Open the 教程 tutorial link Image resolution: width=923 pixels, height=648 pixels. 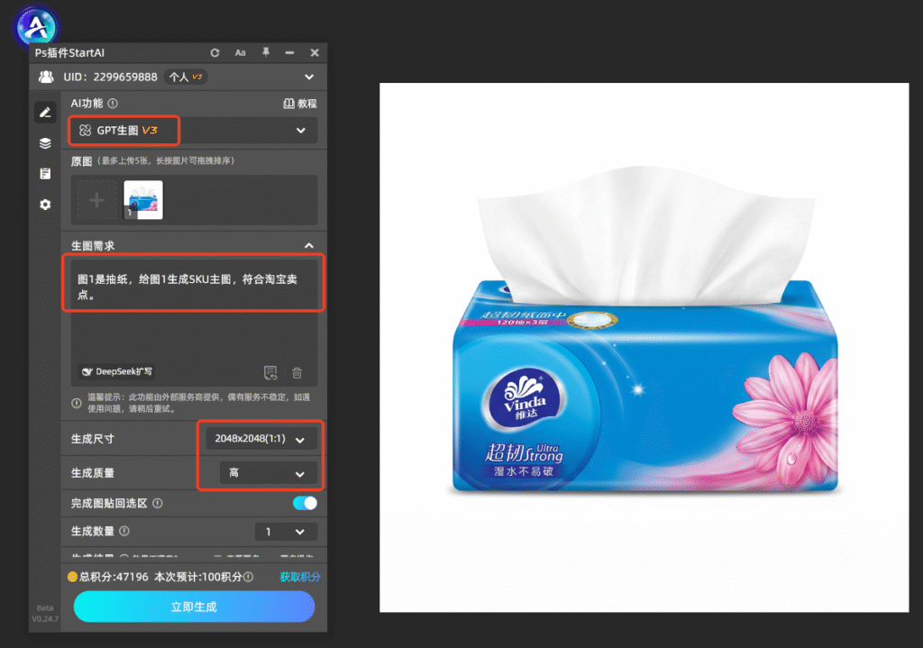click(x=300, y=104)
